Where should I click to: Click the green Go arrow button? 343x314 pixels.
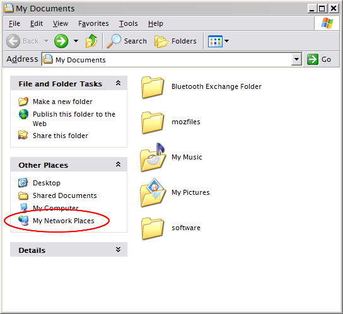(x=312, y=59)
